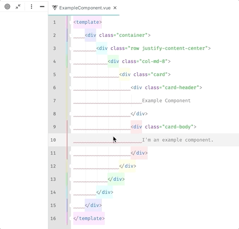The width and height of the screenshot is (239, 229).
Task: Click the closing </div> on line 13
Action: point(116,179)
